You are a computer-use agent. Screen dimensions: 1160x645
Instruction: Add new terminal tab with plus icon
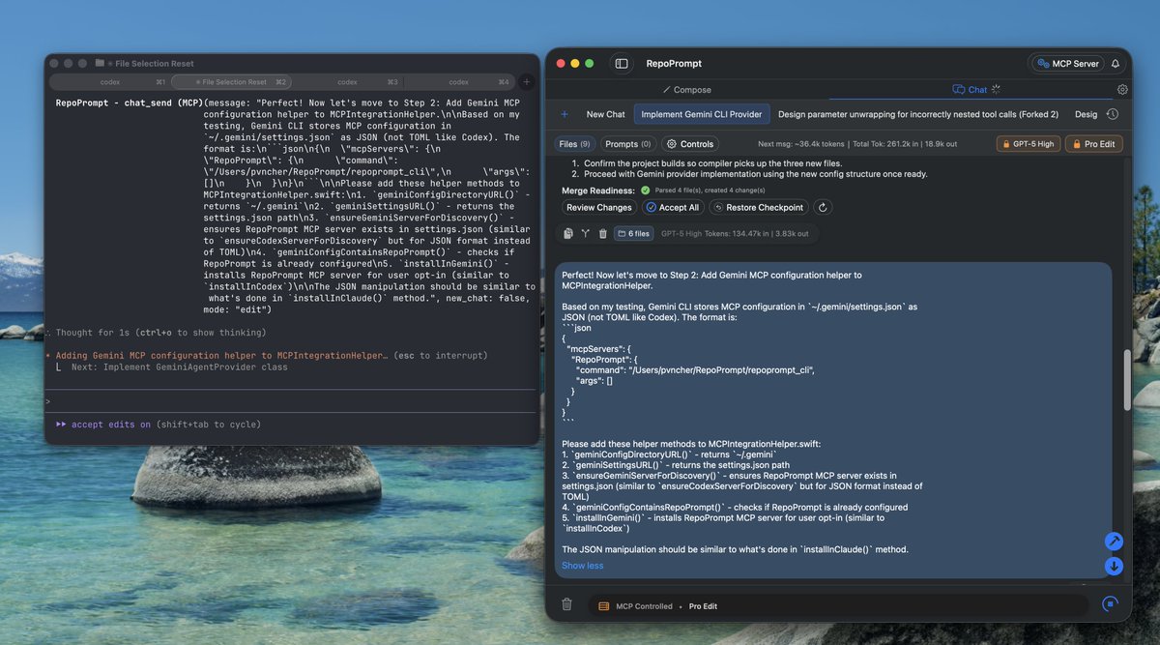(526, 82)
